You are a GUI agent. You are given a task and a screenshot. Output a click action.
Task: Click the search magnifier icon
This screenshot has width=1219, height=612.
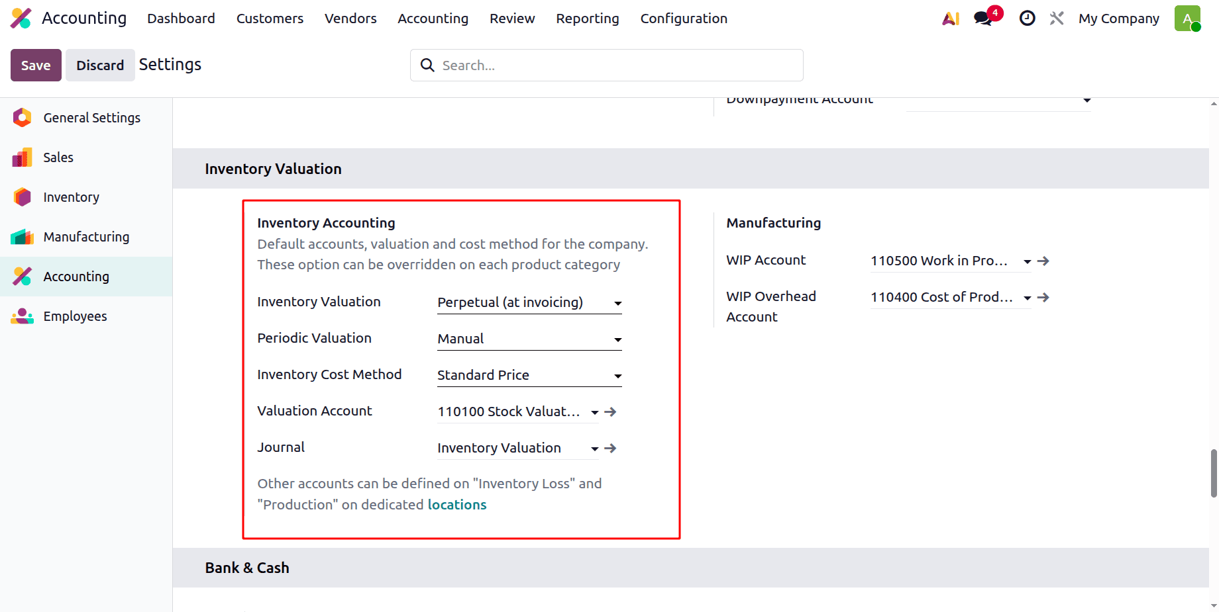coord(427,65)
